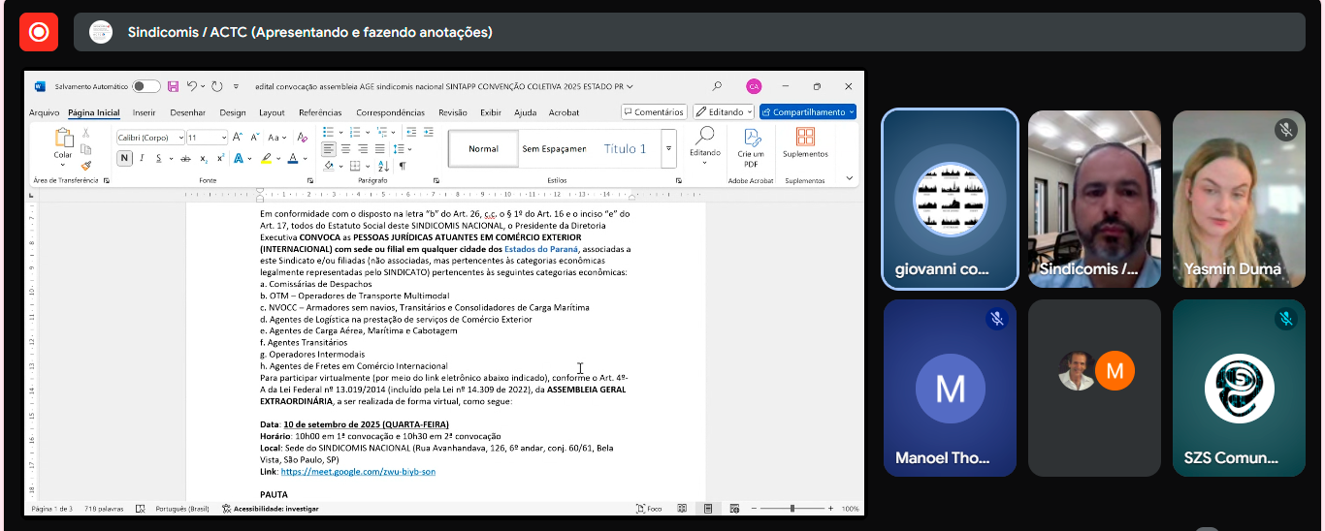The height and width of the screenshot is (531, 1325).
Task: Click the Foco mode button in the status bar
Action: 649,508
